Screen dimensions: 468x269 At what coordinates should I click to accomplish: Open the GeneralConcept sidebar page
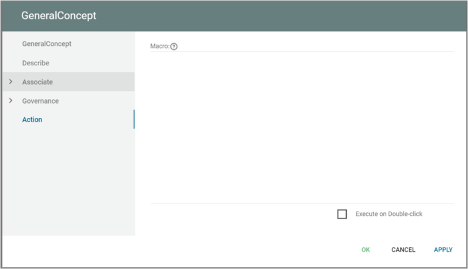[47, 44]
